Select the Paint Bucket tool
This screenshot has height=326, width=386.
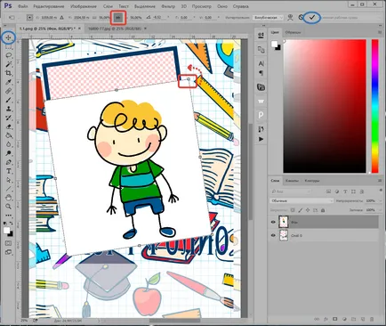coord(8,135)
